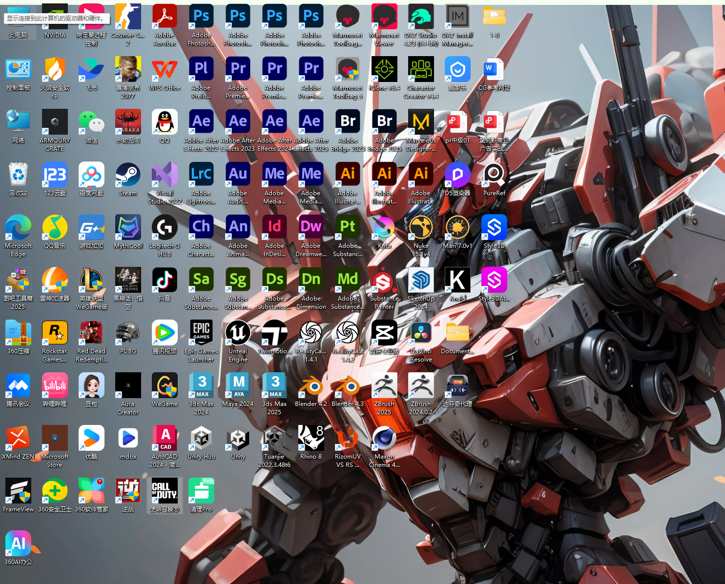This screenshot has height=584, width=725.
Task: Click the PureRef shortcut icon
Action: click(494, 180)
